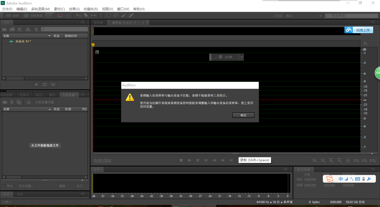Image resolution: width=380 pixels, height=207 pixels.
Task: Select the Spot Healing Brush tool
Action: pyautogui.click(x=131, y=16)
